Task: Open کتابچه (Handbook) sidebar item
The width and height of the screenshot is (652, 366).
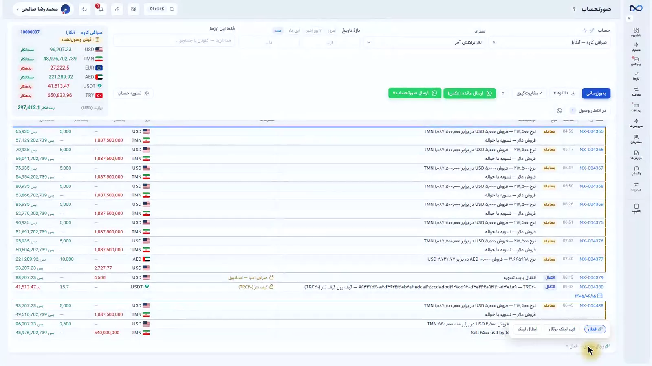Action: pos(636,208)
